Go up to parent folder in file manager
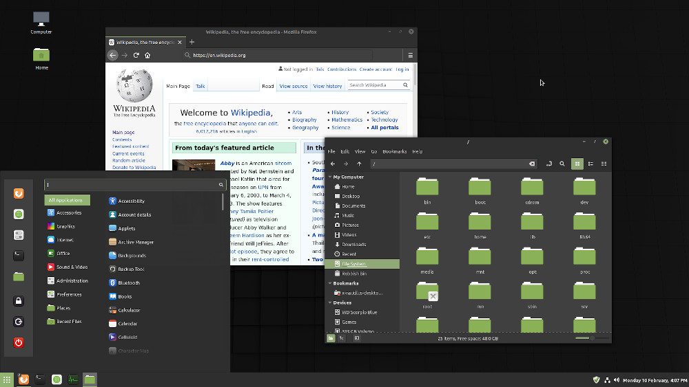 (359, 164)
